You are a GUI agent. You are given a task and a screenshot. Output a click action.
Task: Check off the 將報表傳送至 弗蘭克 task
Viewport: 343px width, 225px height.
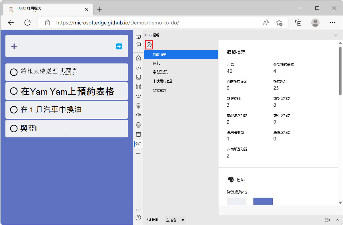pos(14,72)
